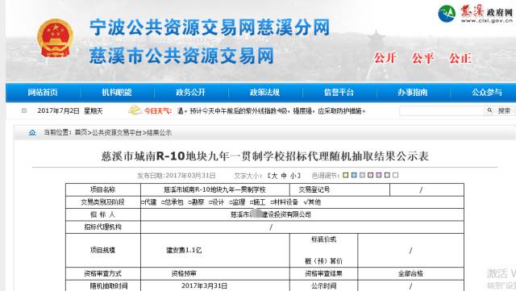Follow the 结果公示 breadcrumb link
This screenshot has height=291, width=516.
[x=159, y=133]
